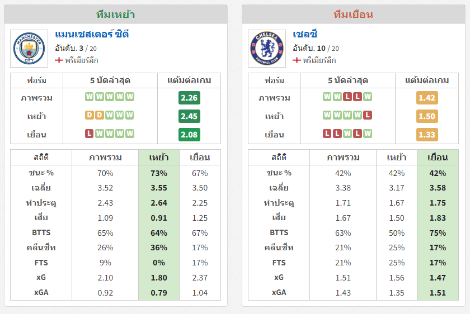
Task: Click Manchester City's home 2.45 points badge
Action: pyautogui.click(x=189, y=116)
